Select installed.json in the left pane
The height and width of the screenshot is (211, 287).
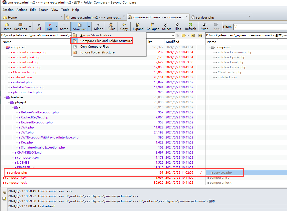coord(22,77)
